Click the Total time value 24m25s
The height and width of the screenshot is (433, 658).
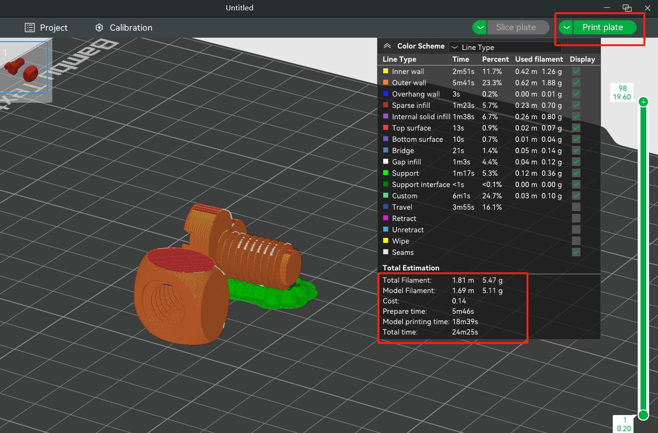[465, 332]
